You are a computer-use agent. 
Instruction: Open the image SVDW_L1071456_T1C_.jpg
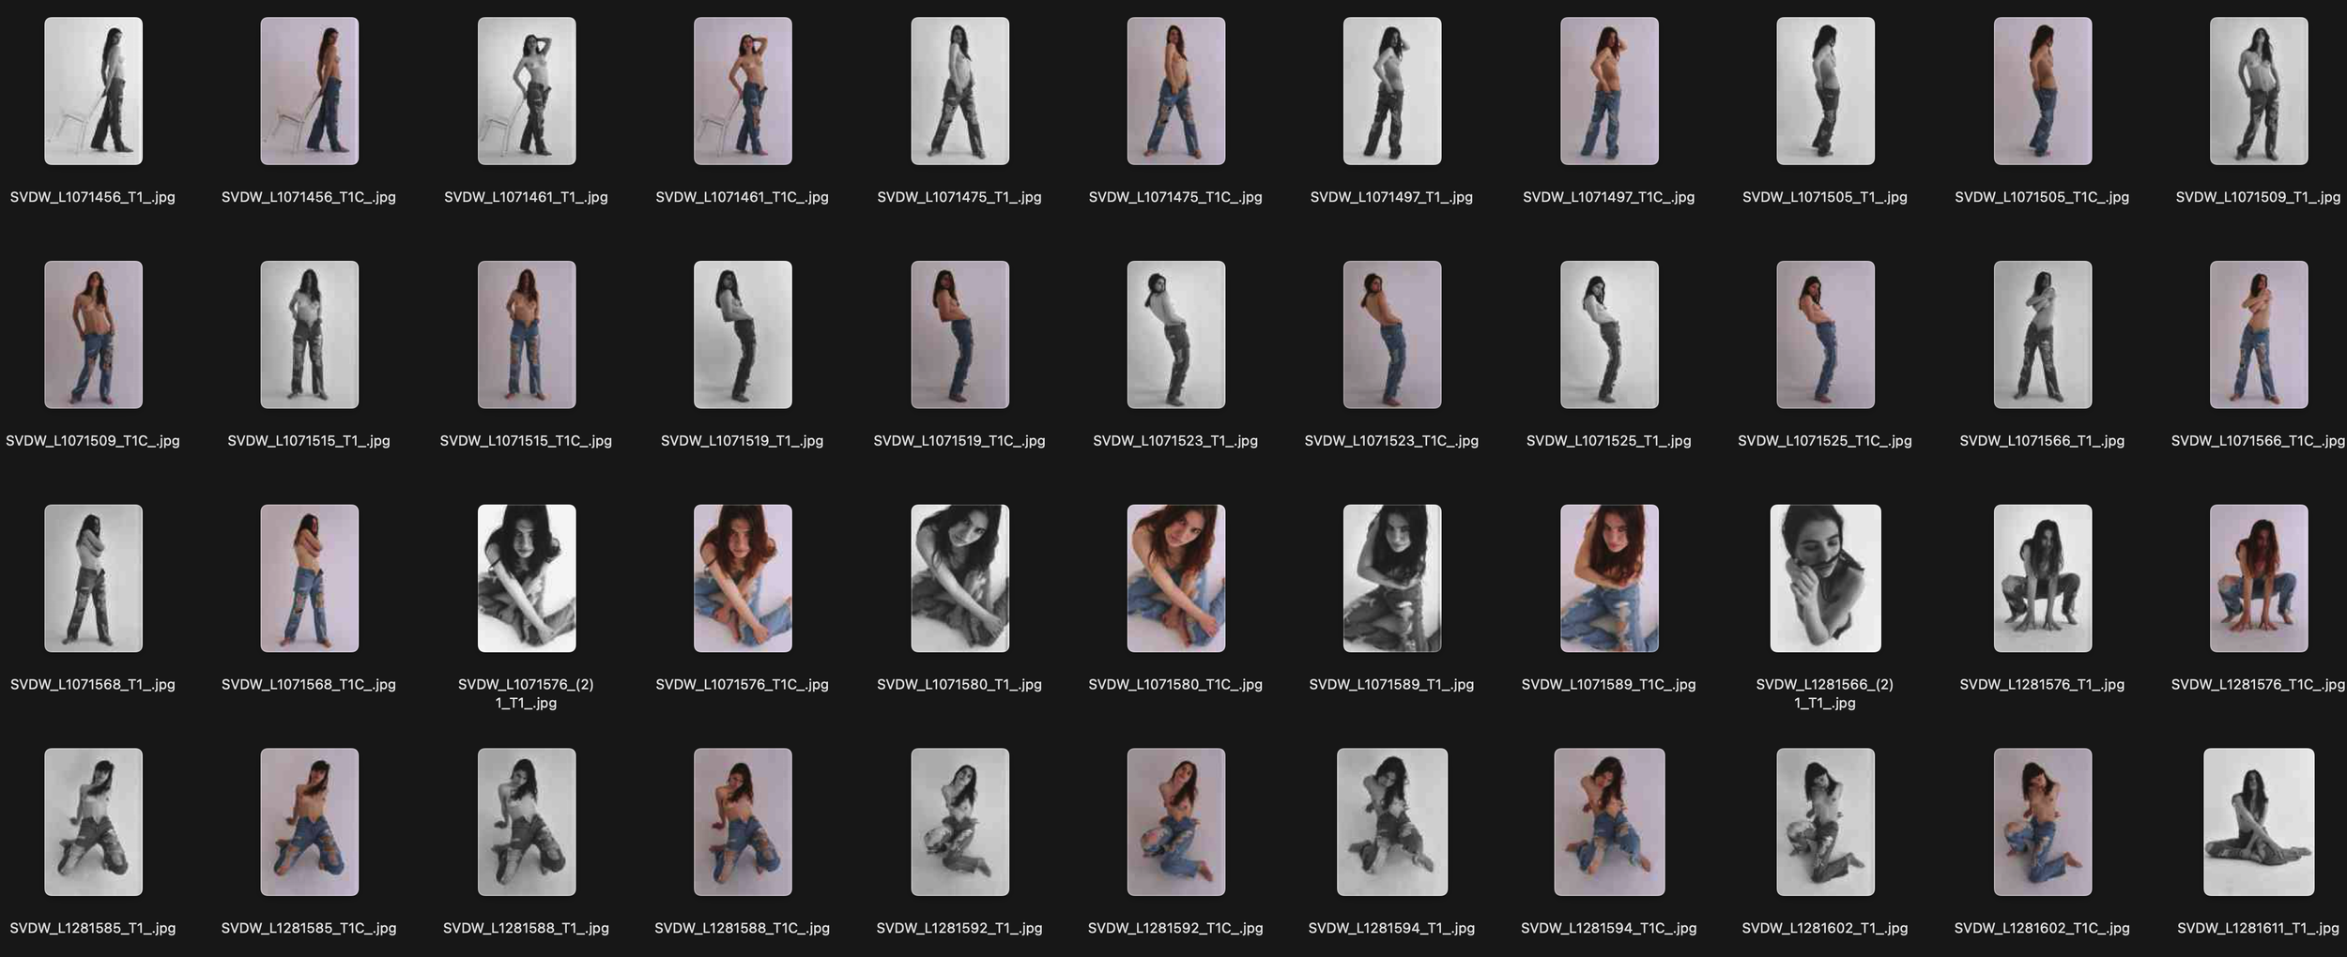click(307, 91)
